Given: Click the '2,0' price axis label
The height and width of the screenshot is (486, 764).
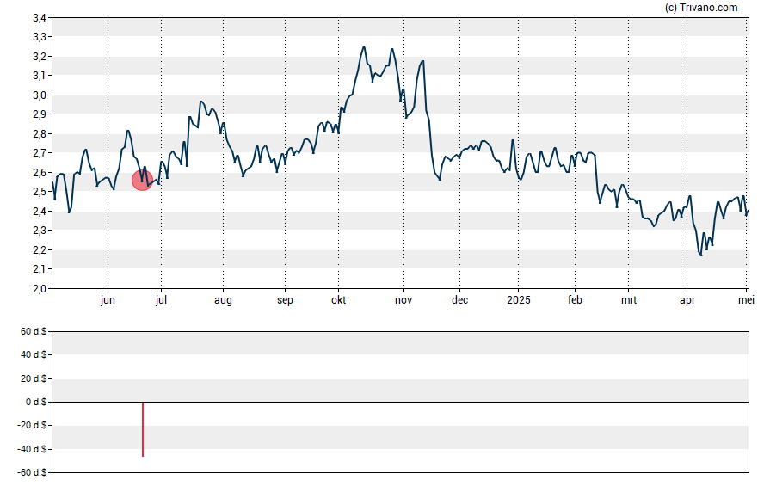Looking at the screenshot, I should point(40,289).
